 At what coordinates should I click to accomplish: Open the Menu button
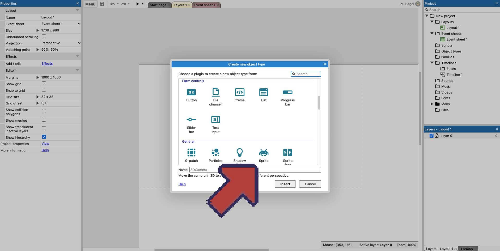click(90, 4)
